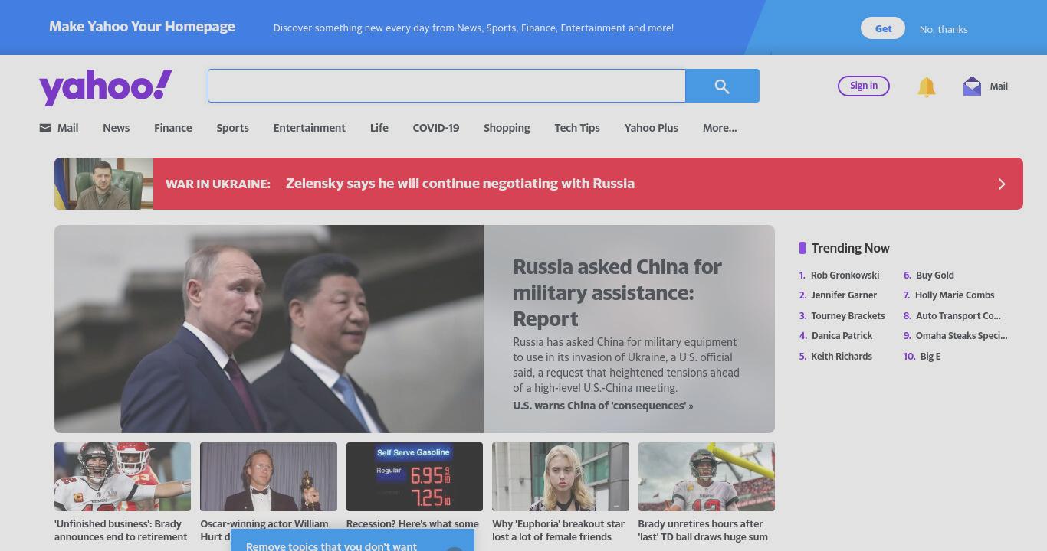
Task: Click the Sign in button
Action: coord(864,86)
